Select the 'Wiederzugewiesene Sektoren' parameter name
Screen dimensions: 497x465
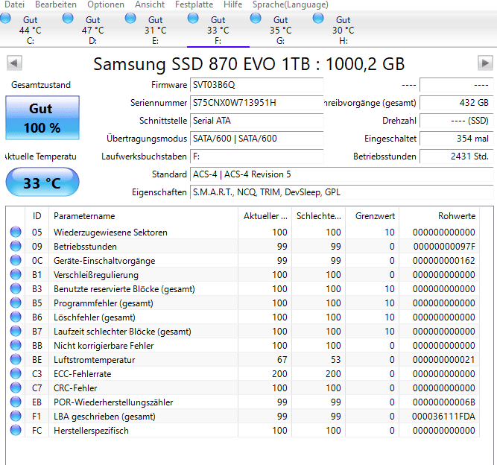click(110, 232)
